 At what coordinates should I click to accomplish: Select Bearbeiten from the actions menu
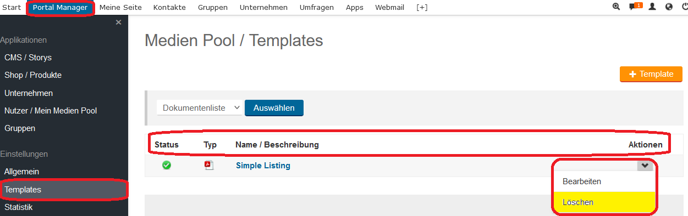[x=604, y=181]
